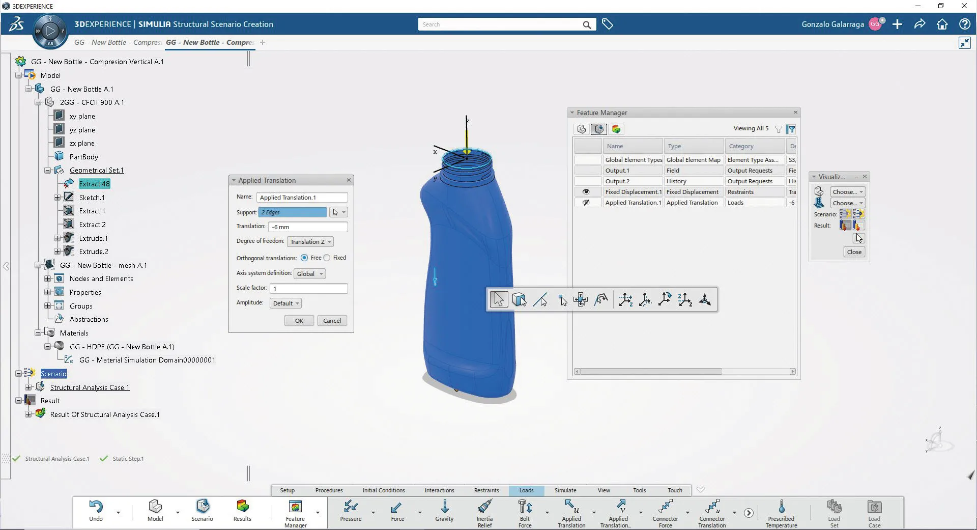
Task: Apply a Gravity load
Action: pos(444,512)
